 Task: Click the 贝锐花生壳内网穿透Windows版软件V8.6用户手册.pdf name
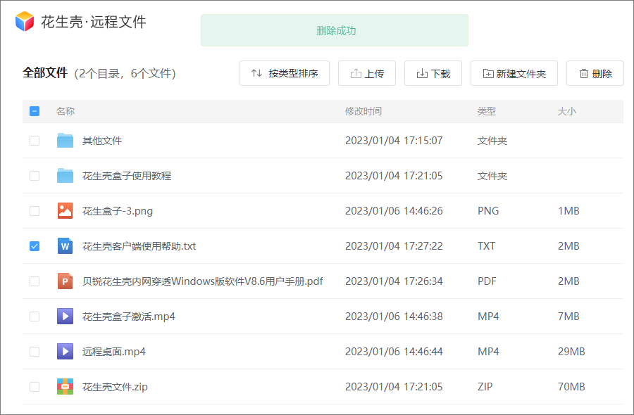coord(203,281)
